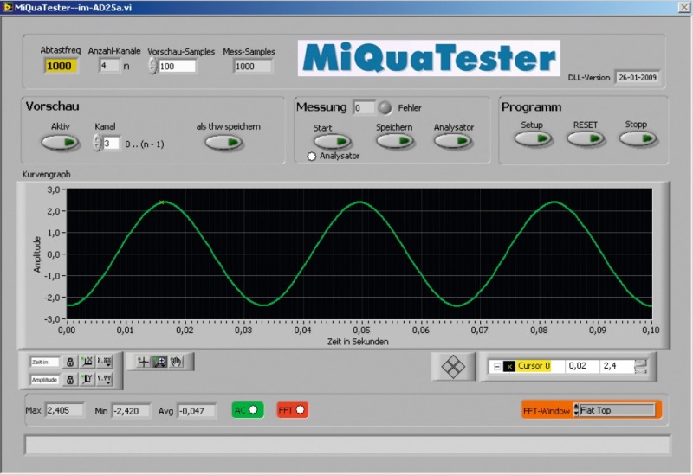The width and height of the screenshot is (693, 475).
Task: Collapse the Cursor 0 legend entry
Action: tap(496, 367)
